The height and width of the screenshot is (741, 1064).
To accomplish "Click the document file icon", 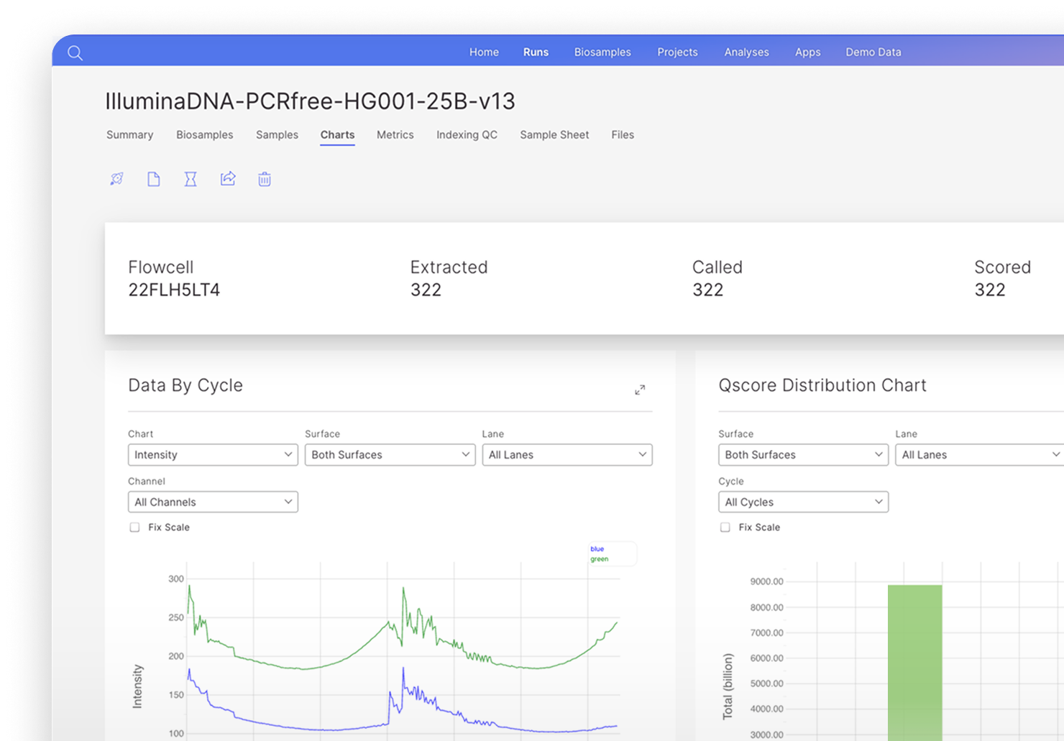I will click(154, 179).
